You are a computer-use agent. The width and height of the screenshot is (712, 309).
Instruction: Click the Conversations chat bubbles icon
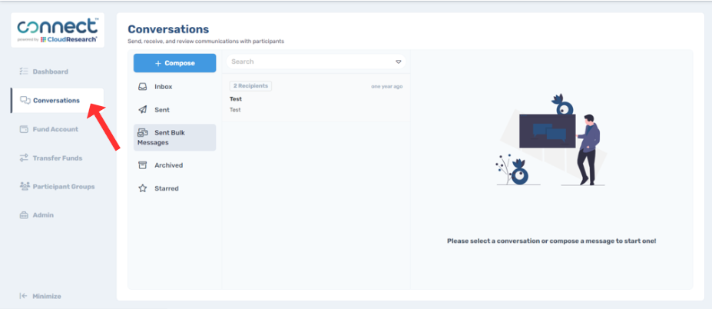25,101
